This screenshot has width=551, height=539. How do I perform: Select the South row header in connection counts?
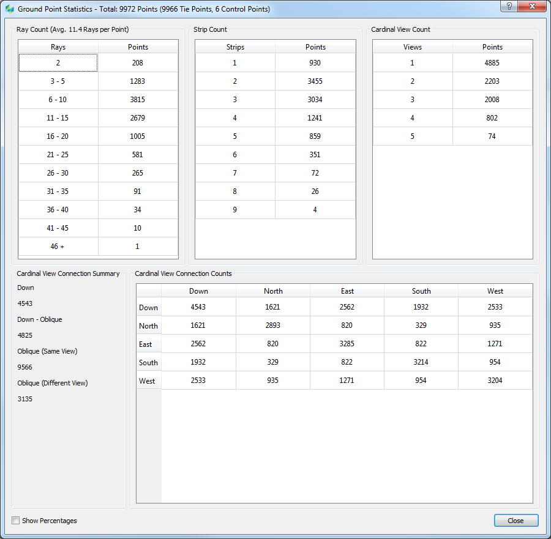pyautogui.click(x=148, y=363)
